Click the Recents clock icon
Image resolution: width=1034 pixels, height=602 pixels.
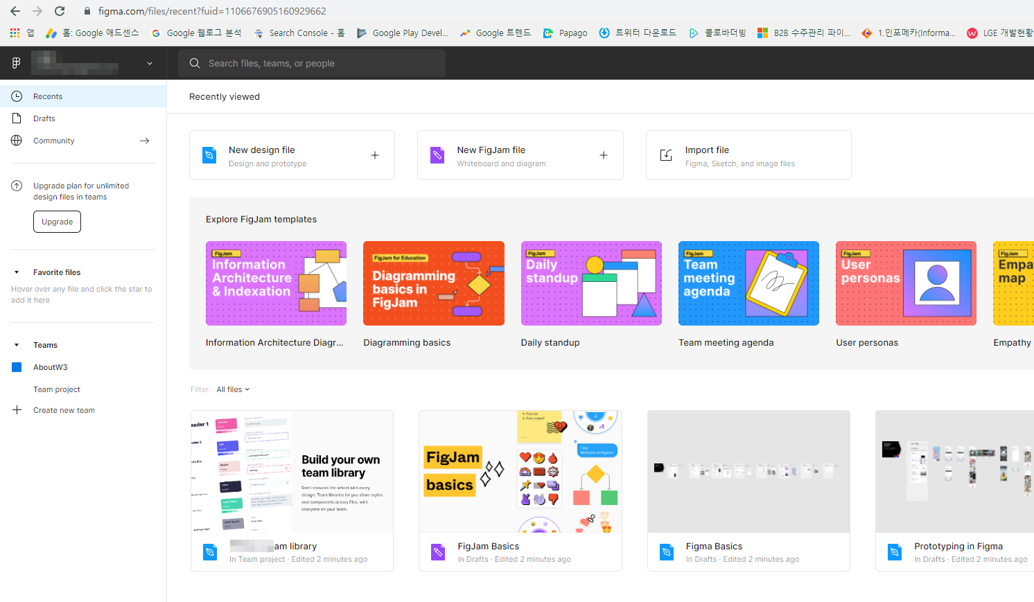coord(17,96)
